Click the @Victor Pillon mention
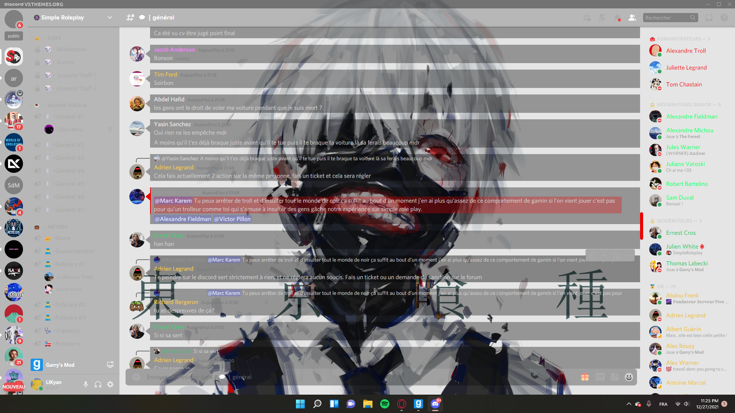735x413 pixels. point(232,219)
